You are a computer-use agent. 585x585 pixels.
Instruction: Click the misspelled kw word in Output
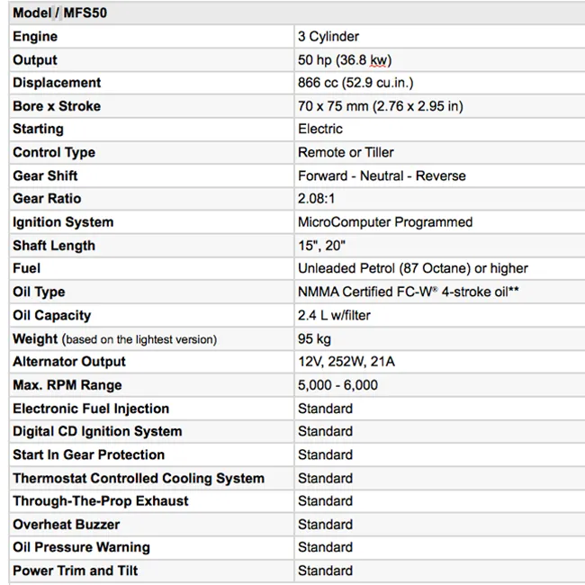(378, 60)
